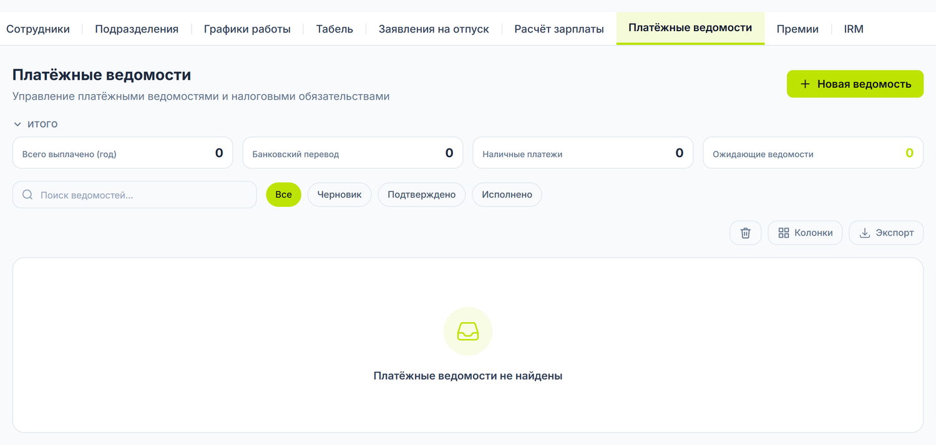Open the Сотрудники tab
The image size is (936, 445).
click(x=38, y=29)
